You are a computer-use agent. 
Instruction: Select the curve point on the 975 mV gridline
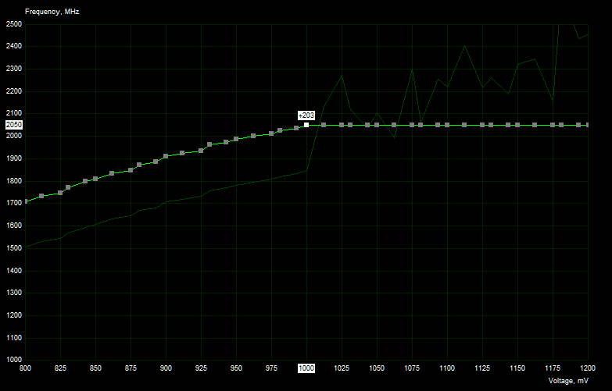click(x=271, y=133)
